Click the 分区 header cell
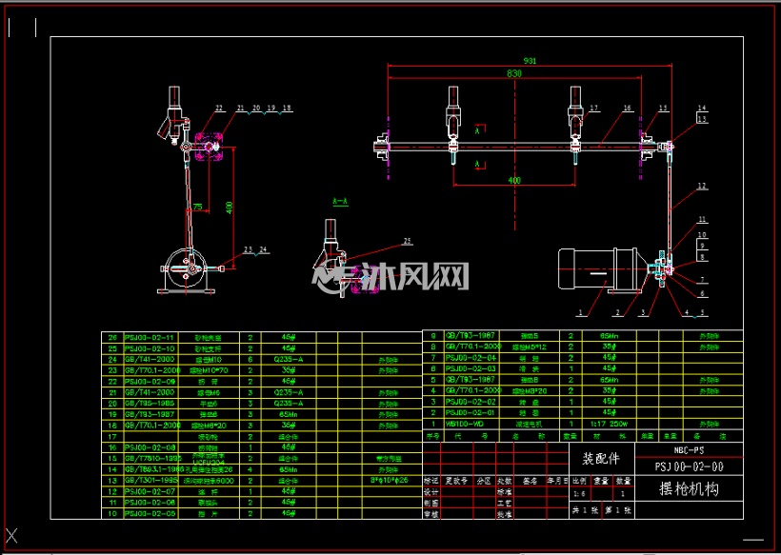Viewport: 781px width, 555px height. [484, 481]
